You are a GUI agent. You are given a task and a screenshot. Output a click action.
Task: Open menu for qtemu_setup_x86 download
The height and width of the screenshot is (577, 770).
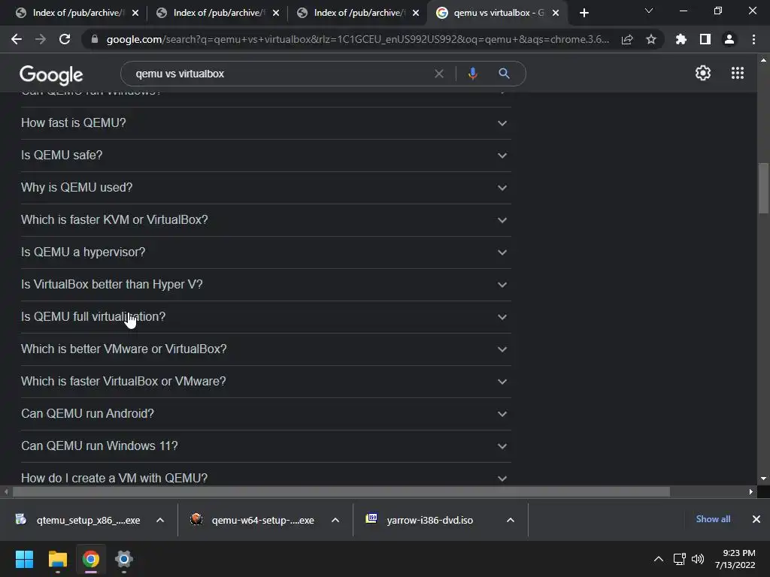click(x=160, y=520)
